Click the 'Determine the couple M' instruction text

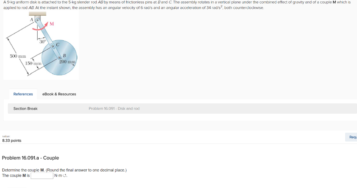point(64,170)
